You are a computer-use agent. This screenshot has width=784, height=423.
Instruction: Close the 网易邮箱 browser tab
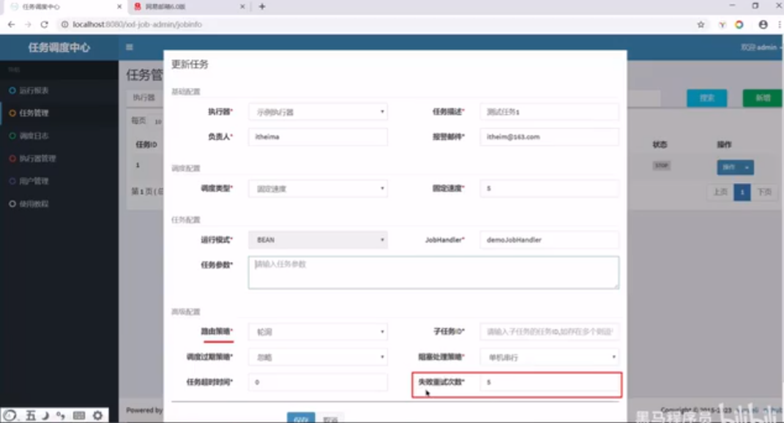coord(242,7)
